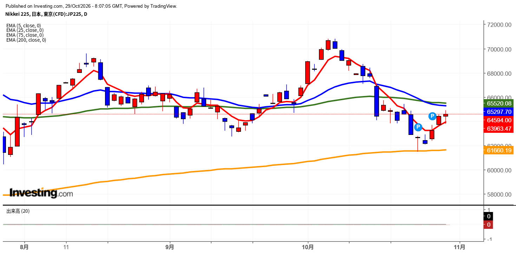Click the 72000.00 price axis label
This screenshot has height=253, width=516.
499,25
